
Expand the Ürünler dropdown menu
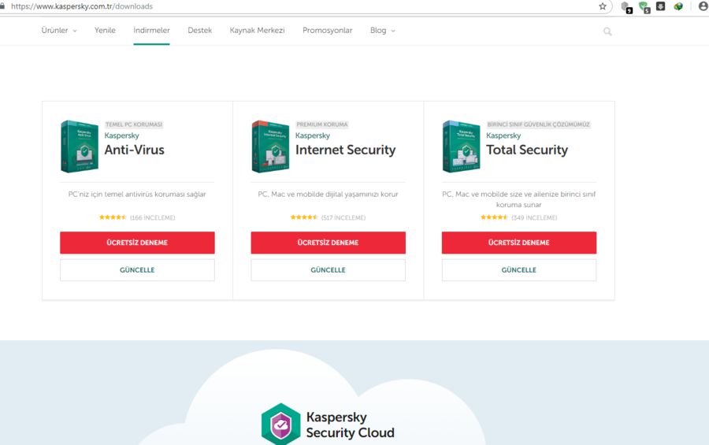click(x=59, y=30)
